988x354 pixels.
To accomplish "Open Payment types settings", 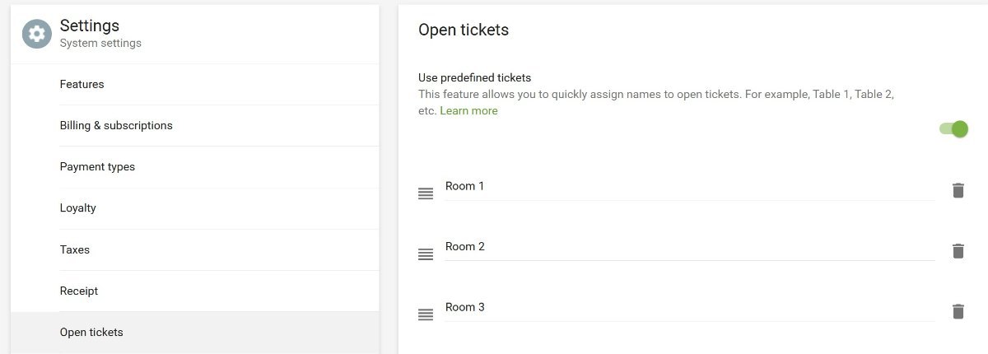I will [x=97, y=166].
